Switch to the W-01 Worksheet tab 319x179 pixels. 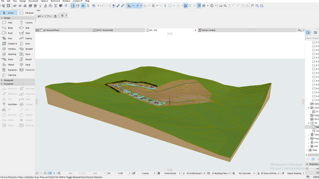click(118, 30)
